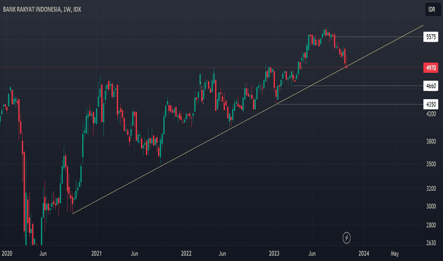Click the 2021 label on the time axis
Viewport: 443px width, 261px height.
pyautogui.click(x=96, y=253)
